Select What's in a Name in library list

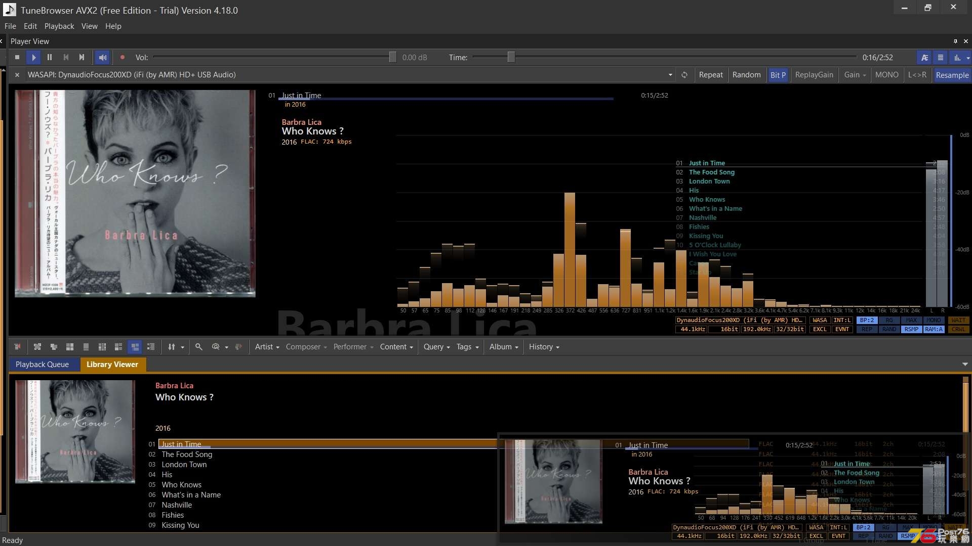pyautogui.click(x=191, y=495)
